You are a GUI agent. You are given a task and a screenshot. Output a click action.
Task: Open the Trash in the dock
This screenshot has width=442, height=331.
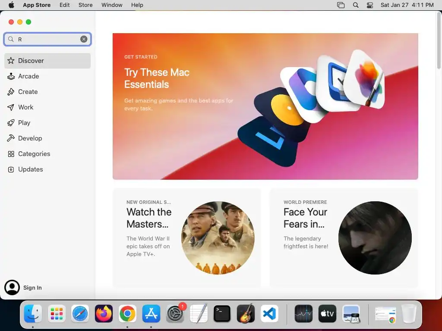pos(409,314)
